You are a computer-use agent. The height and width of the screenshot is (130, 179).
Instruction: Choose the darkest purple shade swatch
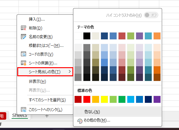click(x=140, y=77)
